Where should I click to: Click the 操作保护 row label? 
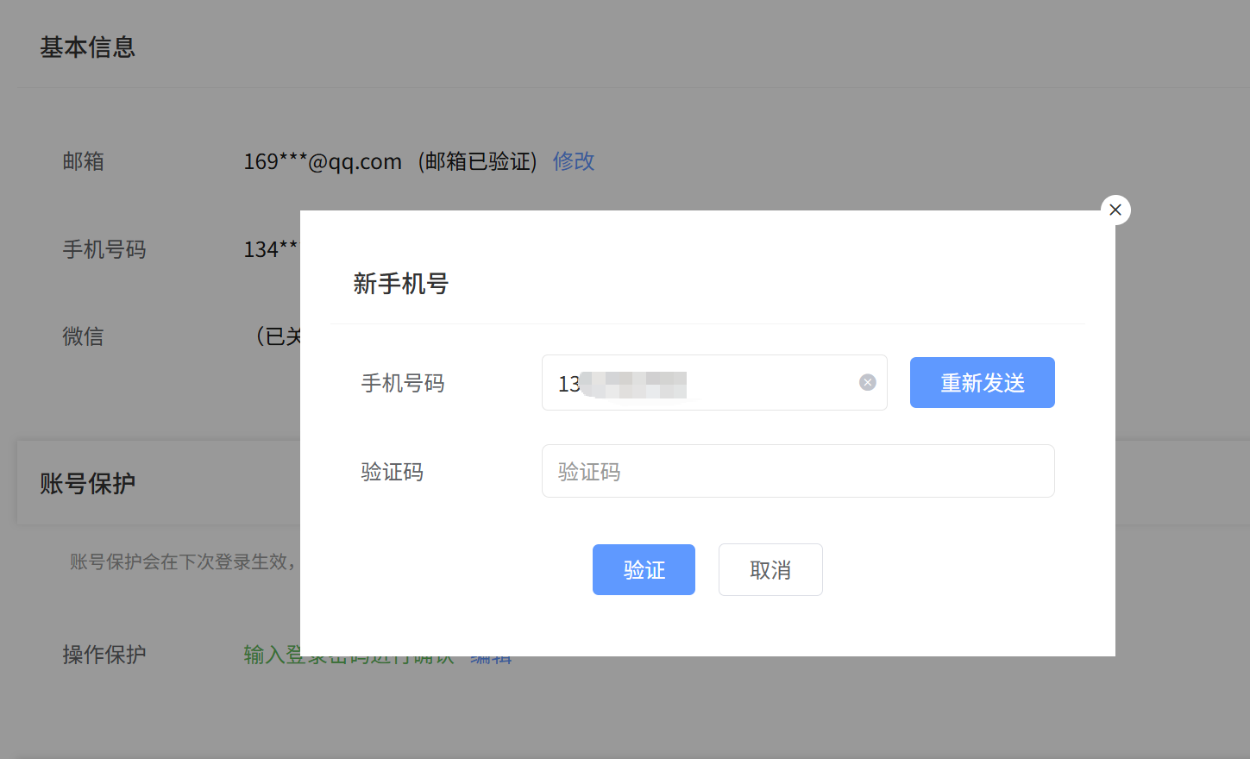pos(104,655)
